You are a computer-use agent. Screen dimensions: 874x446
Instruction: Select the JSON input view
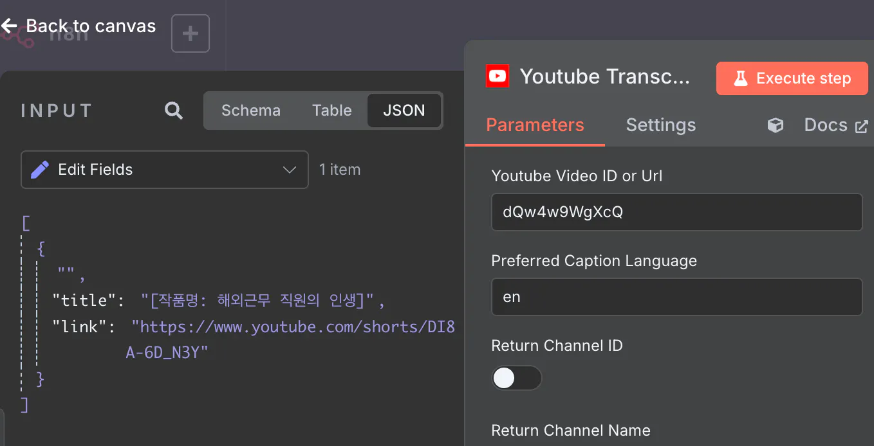(x=404, y=111)
